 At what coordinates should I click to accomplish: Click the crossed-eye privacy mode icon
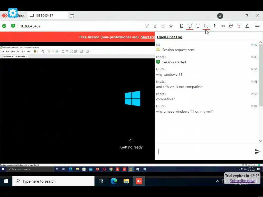pos(147,26)
